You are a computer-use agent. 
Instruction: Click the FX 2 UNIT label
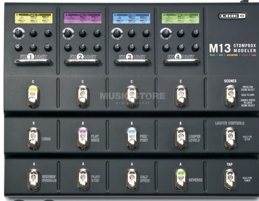coord(83,57)
